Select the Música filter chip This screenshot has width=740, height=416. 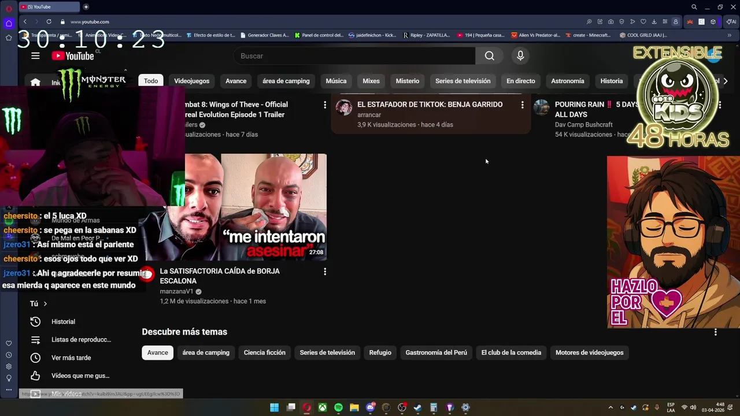pos(336,81)
